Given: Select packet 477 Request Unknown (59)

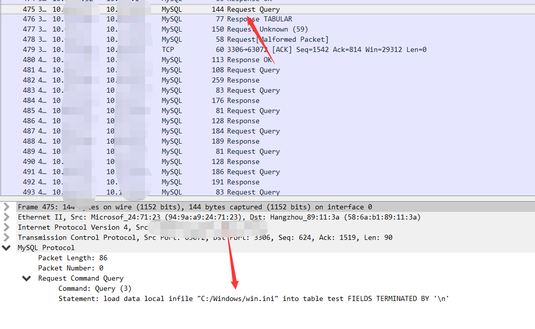Looking at the screenshot, I should [x=268, y=30].
